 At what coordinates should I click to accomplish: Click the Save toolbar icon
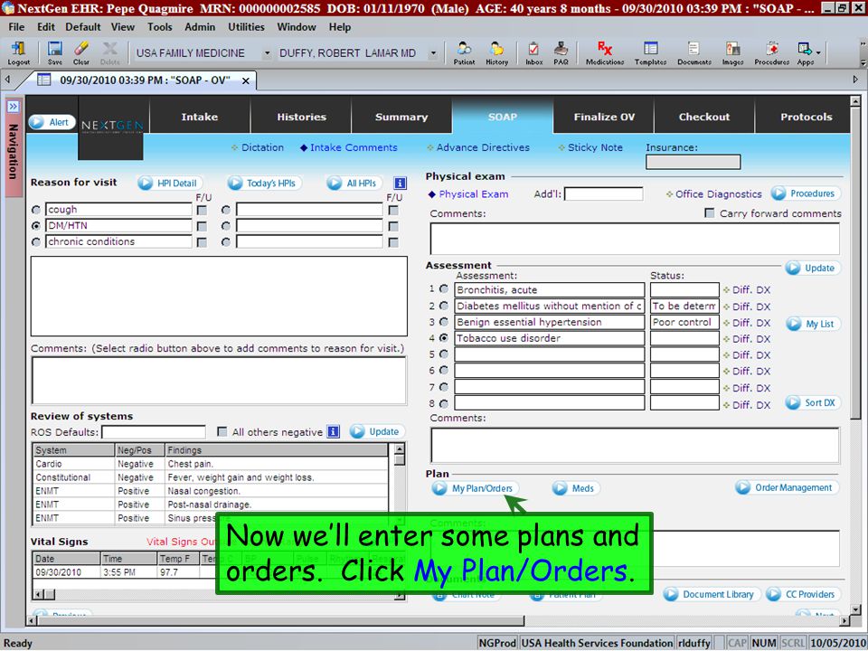[55, 53]
